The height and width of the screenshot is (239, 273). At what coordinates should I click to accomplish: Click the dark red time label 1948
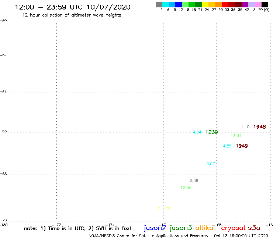(260, 127)
